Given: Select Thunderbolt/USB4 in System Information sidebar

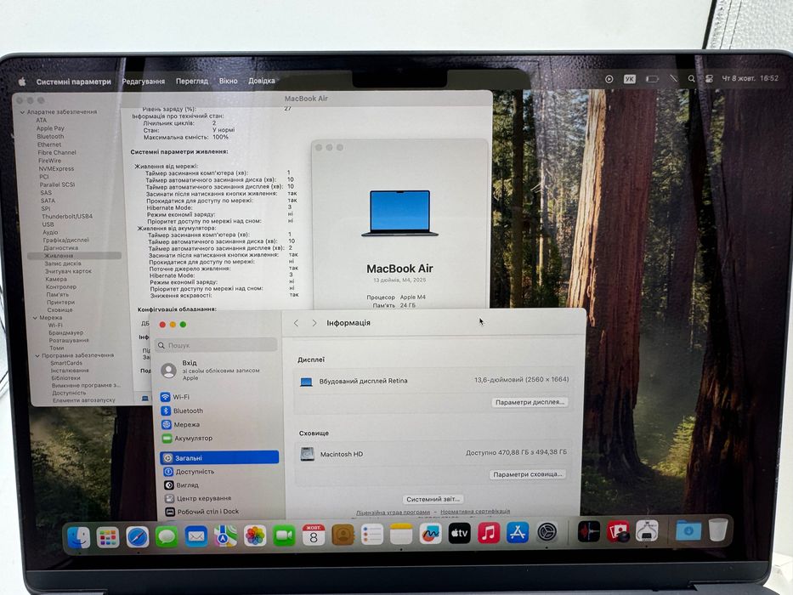Looking at the screenshot, I should coord(67,216).
